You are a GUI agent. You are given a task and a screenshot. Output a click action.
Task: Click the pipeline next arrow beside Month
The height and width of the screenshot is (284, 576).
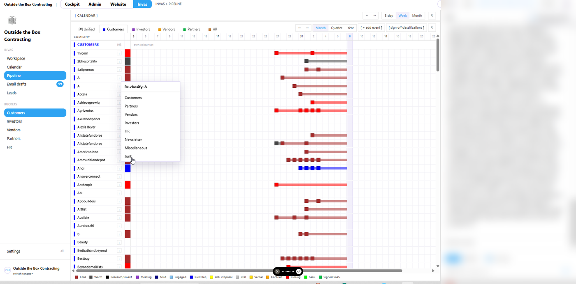tap(307, 28)
